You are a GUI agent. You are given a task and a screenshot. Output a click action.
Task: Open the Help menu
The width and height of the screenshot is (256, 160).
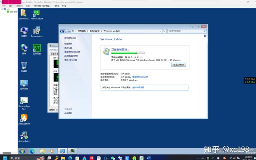tap(64, 6)
